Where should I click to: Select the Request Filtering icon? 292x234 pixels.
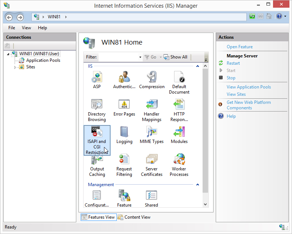pyautogui.click(x=124, y=165)
